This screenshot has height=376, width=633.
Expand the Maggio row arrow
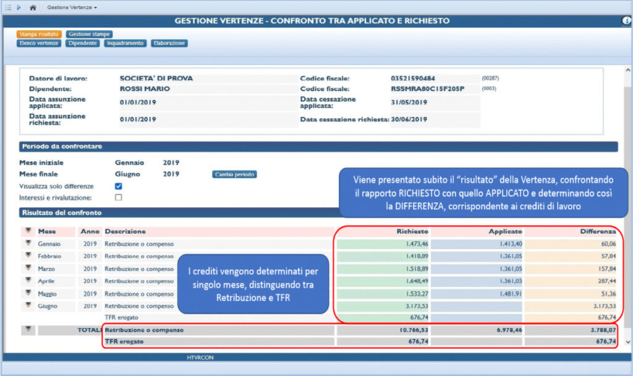pos(28,293)
